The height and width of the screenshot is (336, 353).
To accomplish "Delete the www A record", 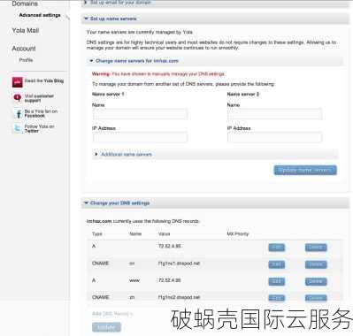I will [x=316, y=281].
